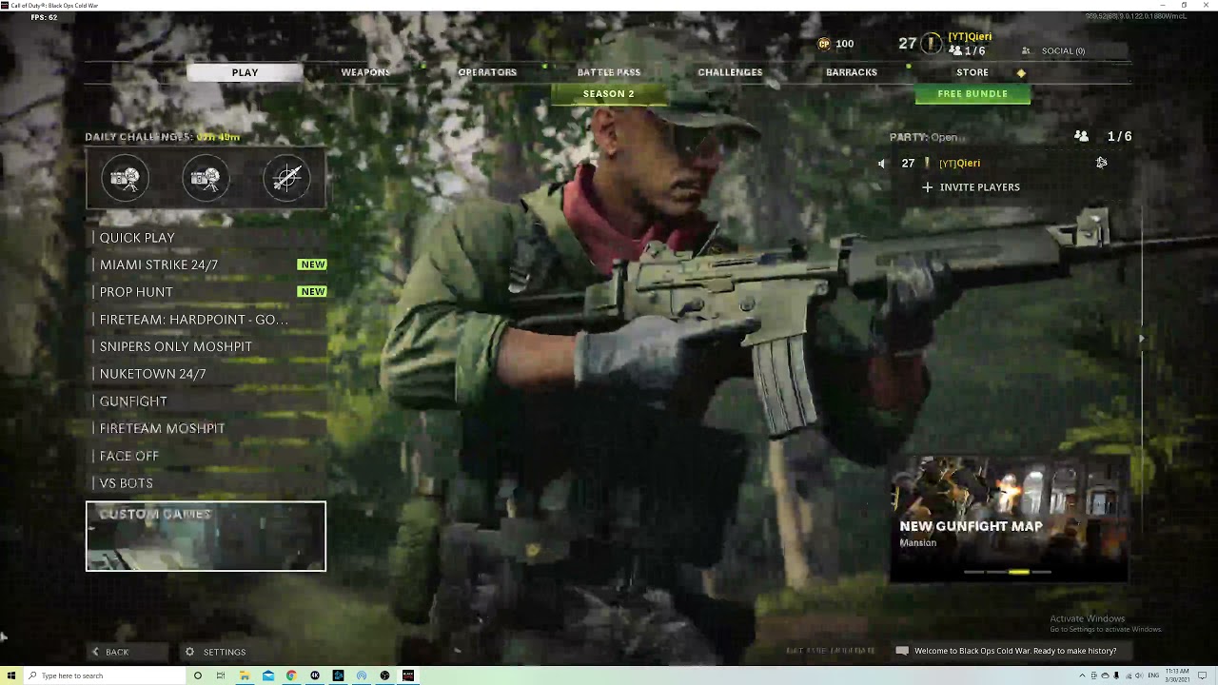Open the 4K app on taskbar
This screenshot has width=1218, height=685.
(315, 675)
